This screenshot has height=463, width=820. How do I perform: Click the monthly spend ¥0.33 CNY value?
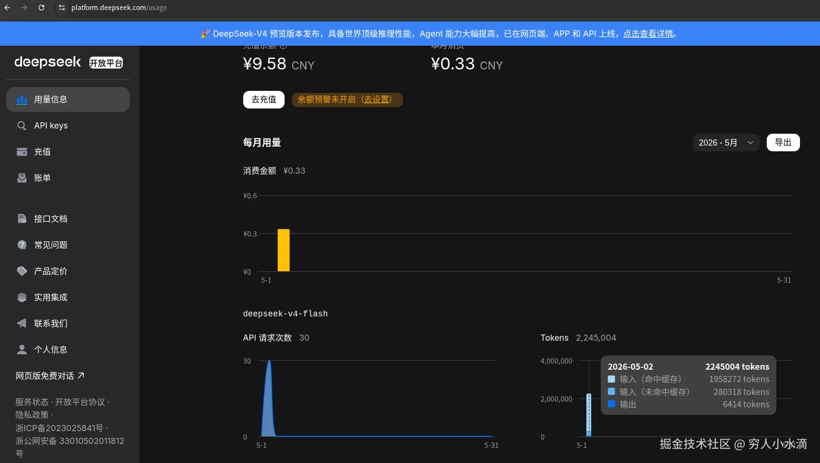point(467,64)
